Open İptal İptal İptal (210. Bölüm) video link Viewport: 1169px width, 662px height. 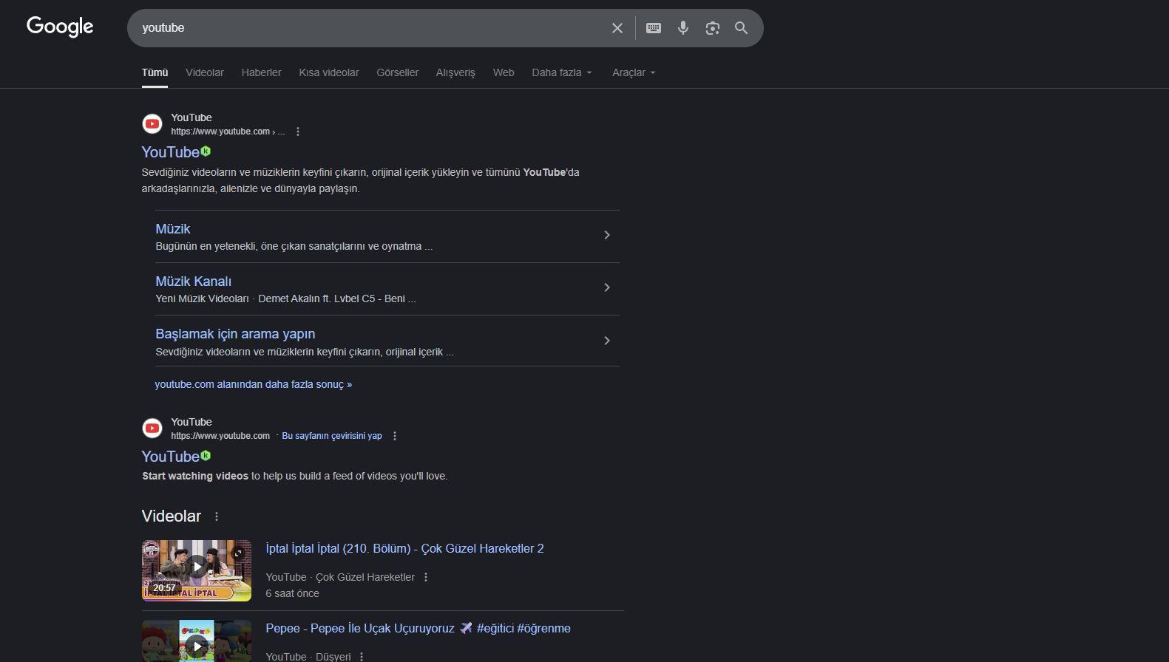[405, 548]
